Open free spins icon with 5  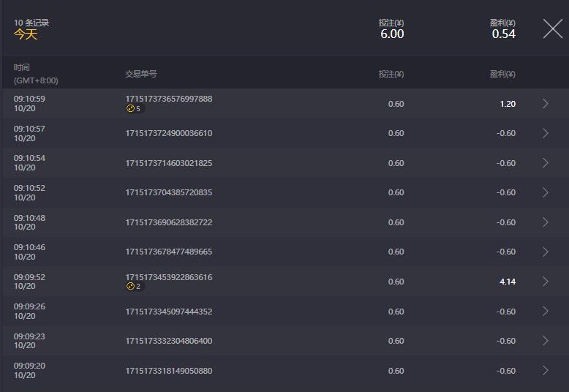click(135, 108)
